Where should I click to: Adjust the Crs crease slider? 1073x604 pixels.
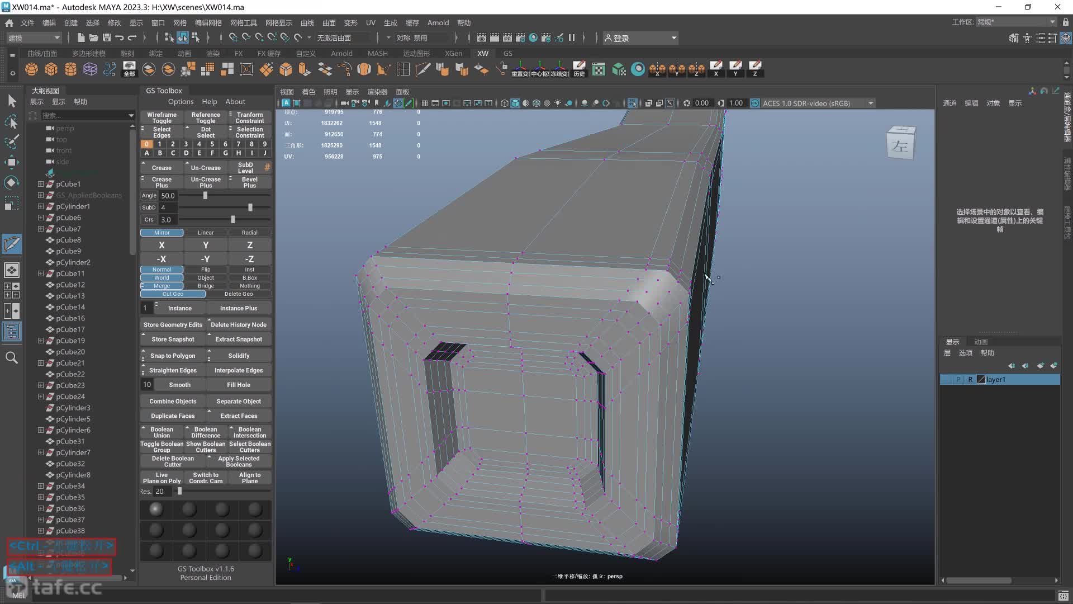pyautogui.click(x=232, y=220)
